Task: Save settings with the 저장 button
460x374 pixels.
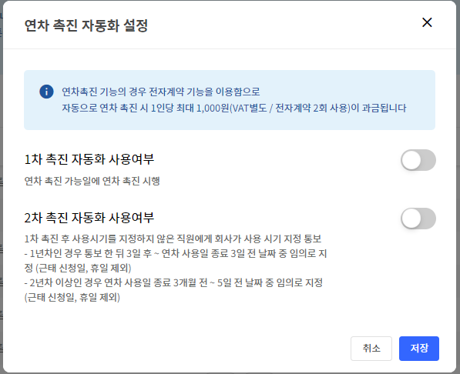Action: coord(419,348)
